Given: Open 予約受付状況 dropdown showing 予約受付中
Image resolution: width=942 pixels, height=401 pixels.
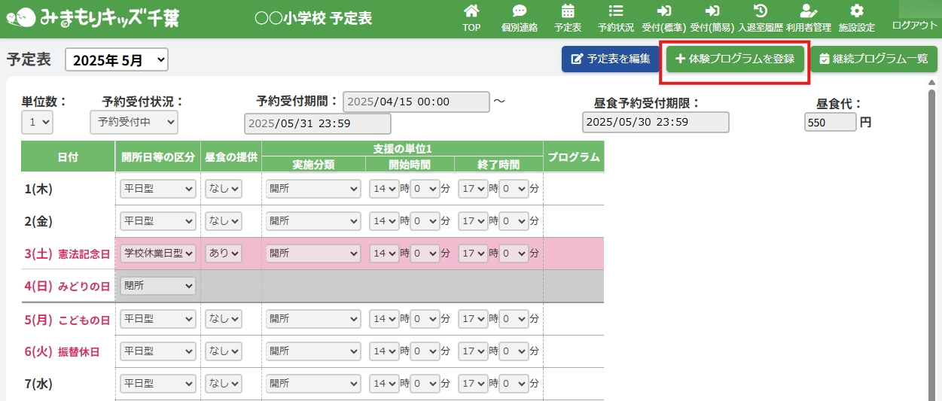Looking at the screenshot, I should click(x=133, y=121).
